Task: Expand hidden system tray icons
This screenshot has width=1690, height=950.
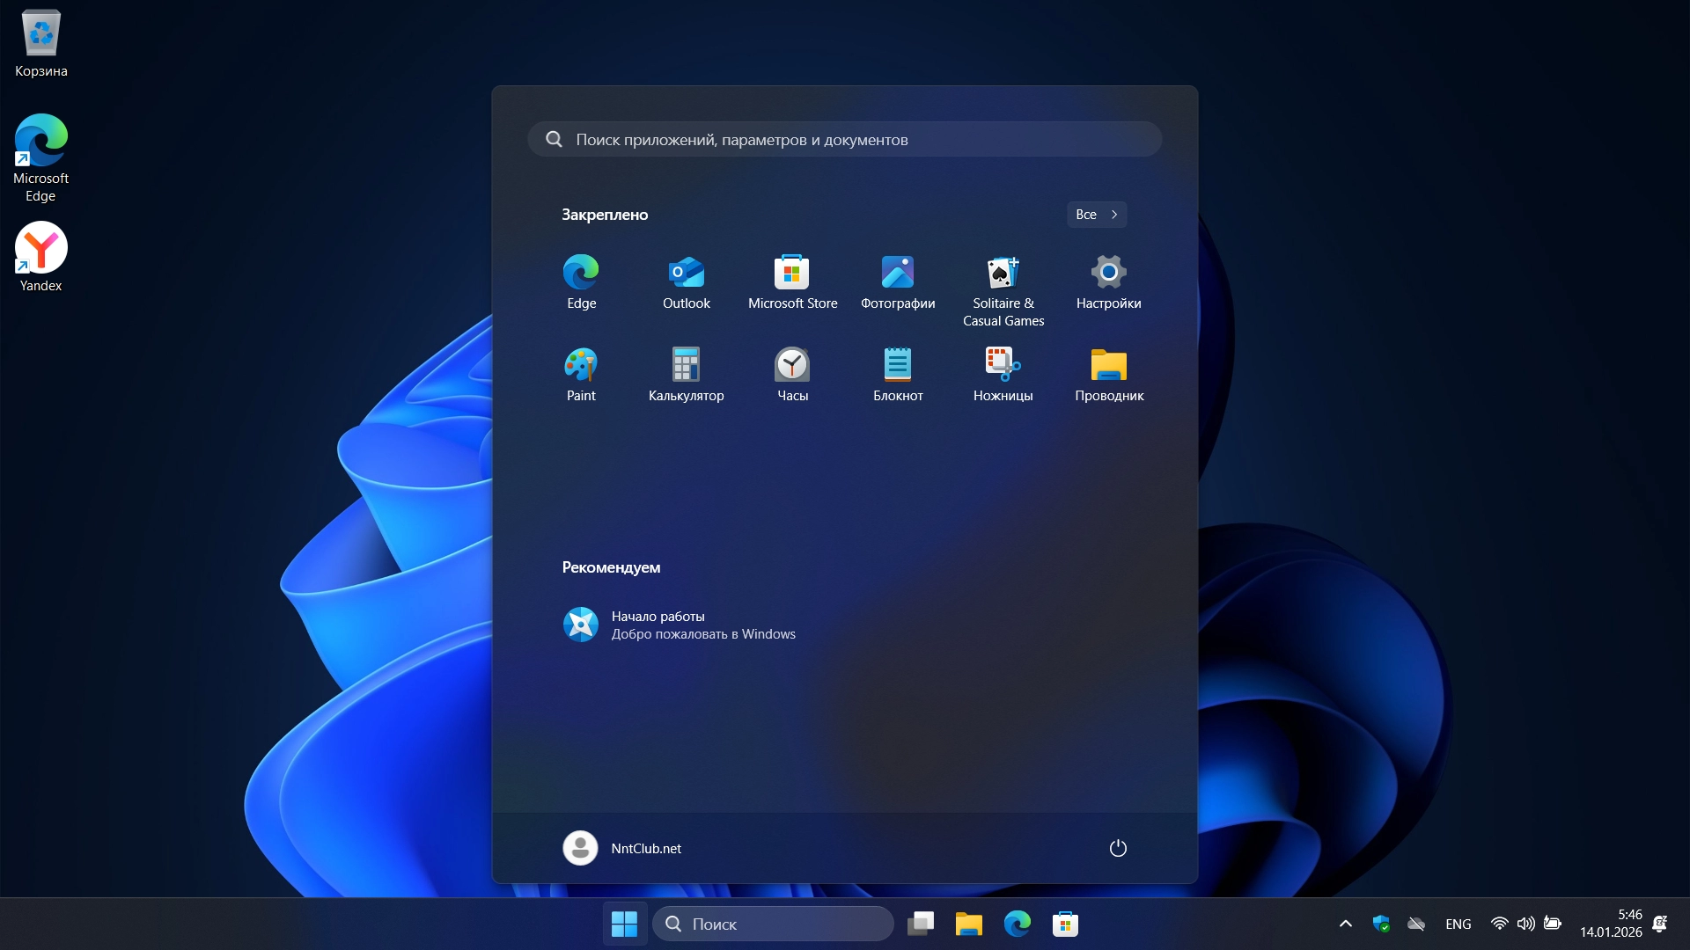Action: (1345, 924)
